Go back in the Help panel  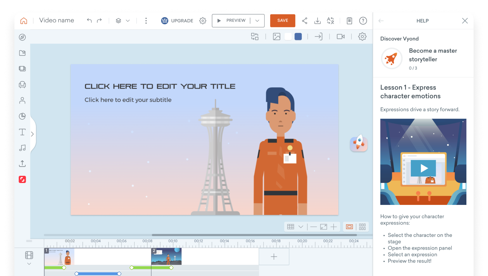point(381,21)
